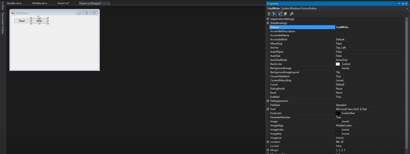This screenshot has width=410, height=154.
Task: Pin the Properties window via its pin icon
Action: pos(403,3)
